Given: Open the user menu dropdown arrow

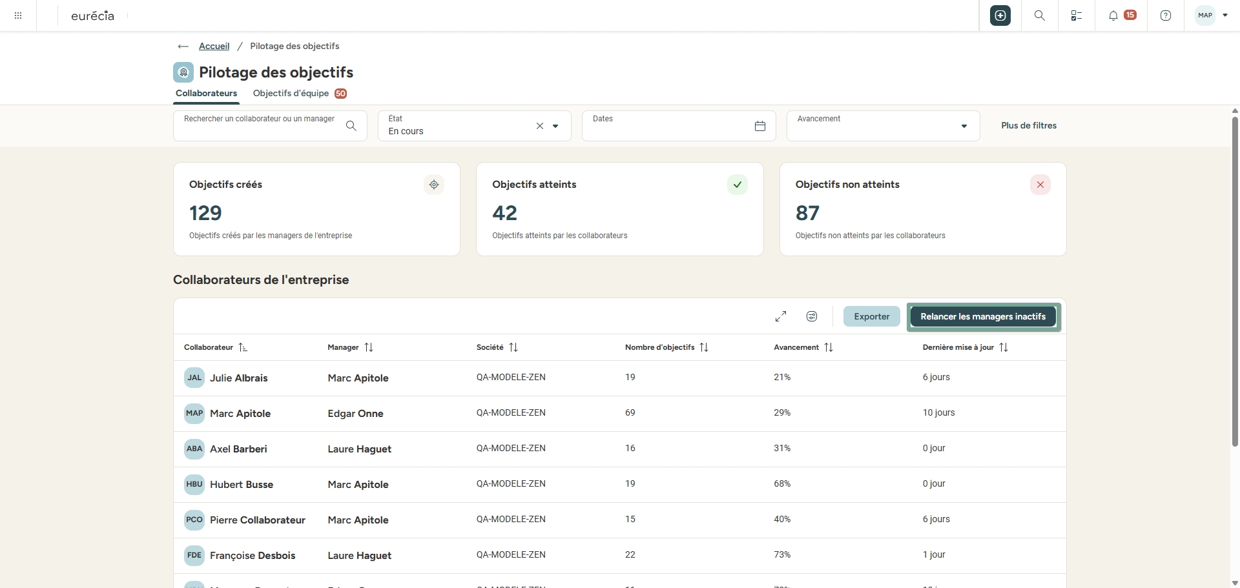Looking at the screenshot, I should coord(1225,15).
